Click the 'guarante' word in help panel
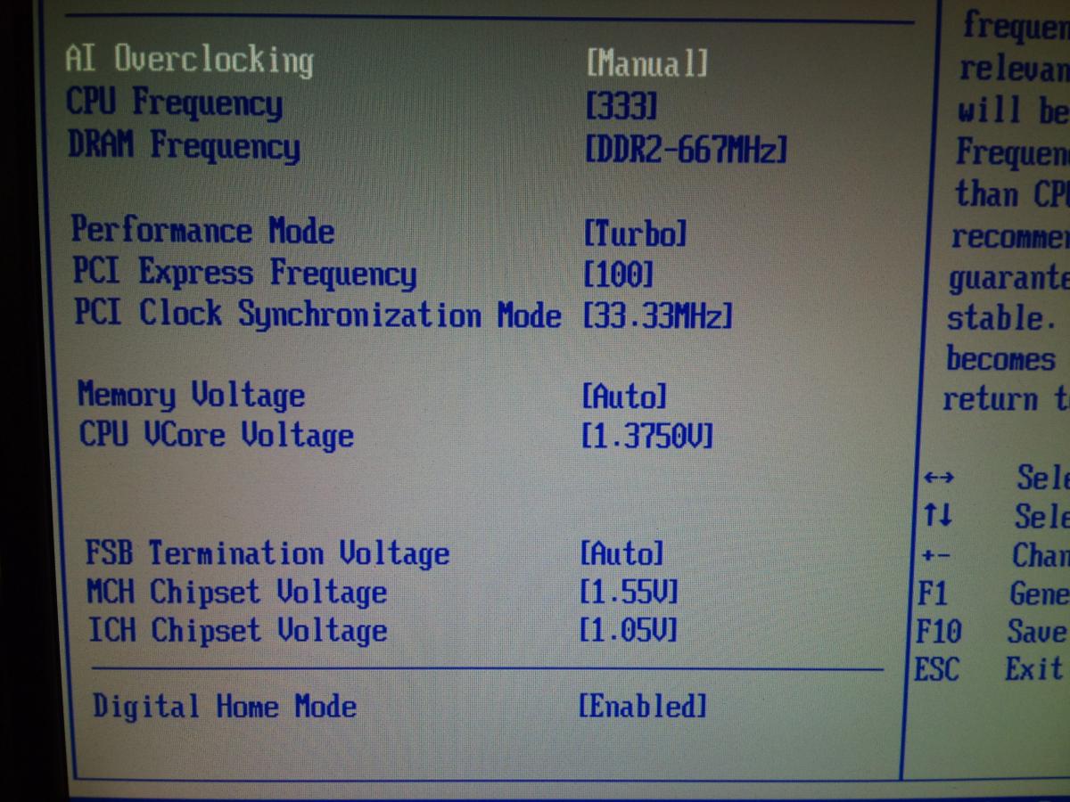 (1008, 280)
